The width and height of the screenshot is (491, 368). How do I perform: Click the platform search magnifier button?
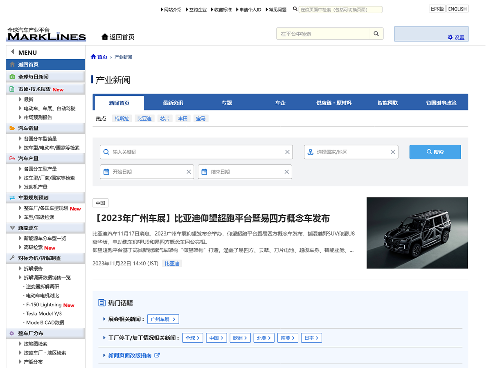376,34
